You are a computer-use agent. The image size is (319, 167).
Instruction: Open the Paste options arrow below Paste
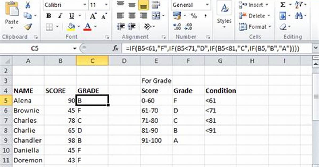[x=12, y=28]
